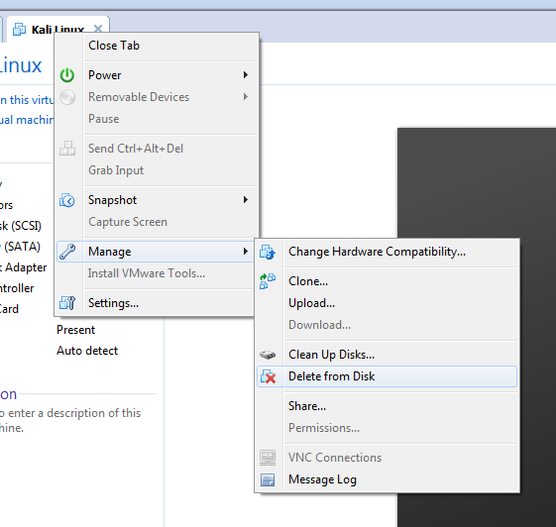Click the '(SATA)' device row

click(x=20, y=247)
